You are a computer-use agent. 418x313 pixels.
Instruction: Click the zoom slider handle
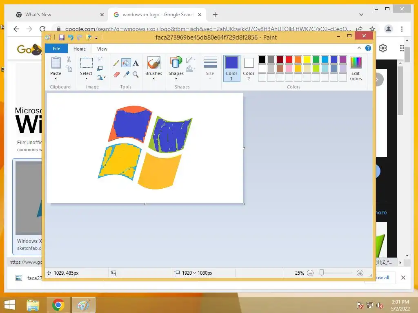pos(322,273)
